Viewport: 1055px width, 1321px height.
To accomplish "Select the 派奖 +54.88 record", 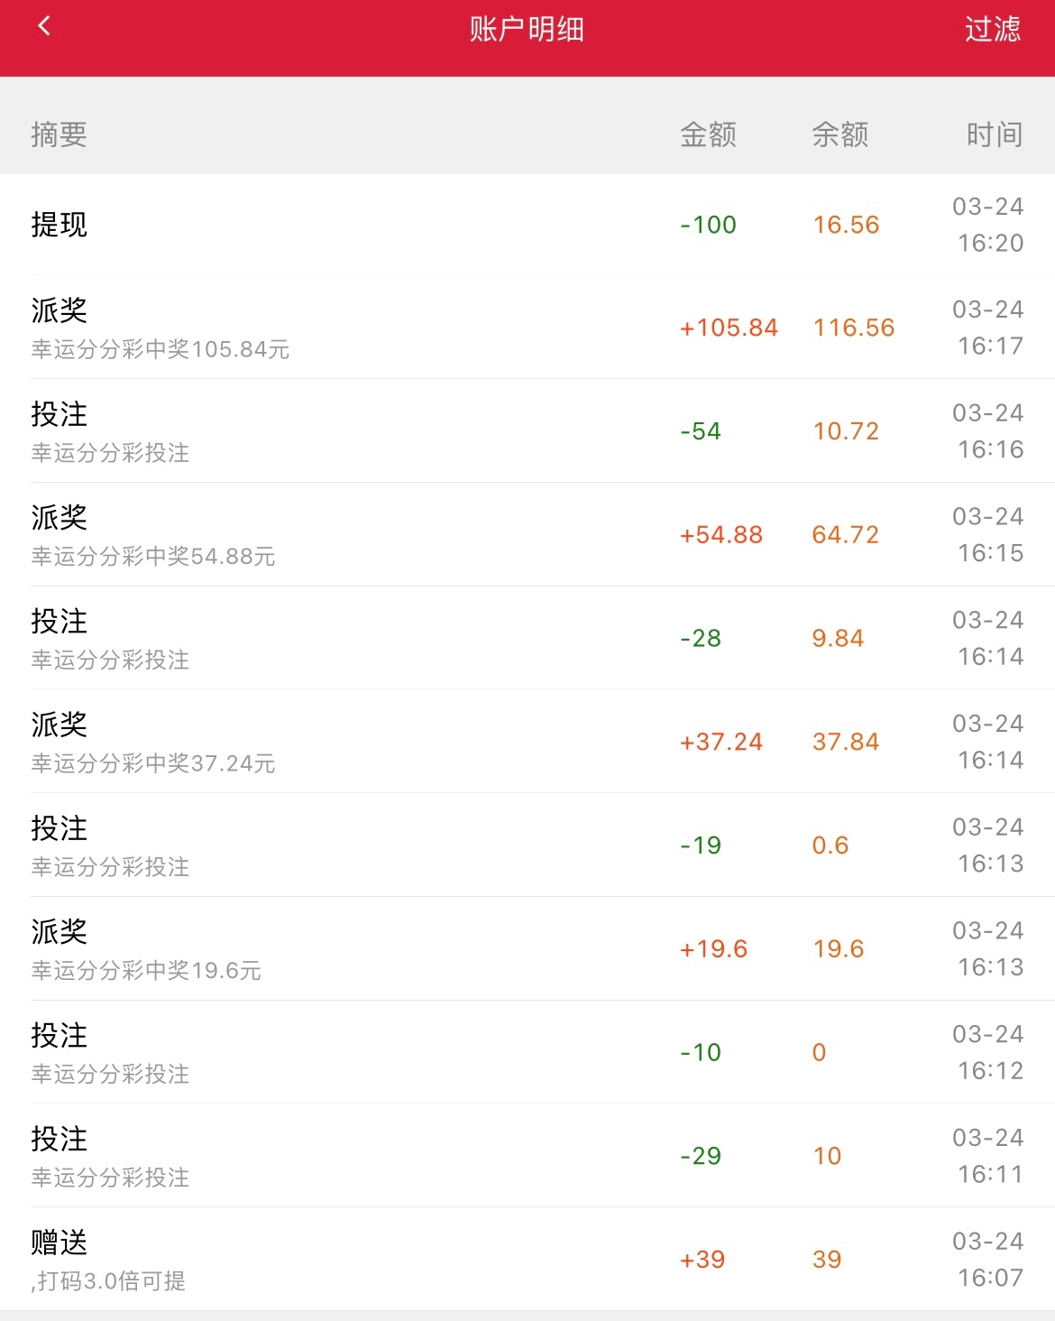I will click(x=527, y=534).
